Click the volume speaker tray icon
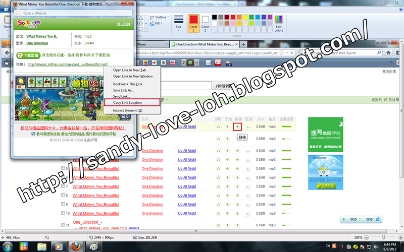Image resolution: width=404 pixels, height=252 pixels. 375,246
